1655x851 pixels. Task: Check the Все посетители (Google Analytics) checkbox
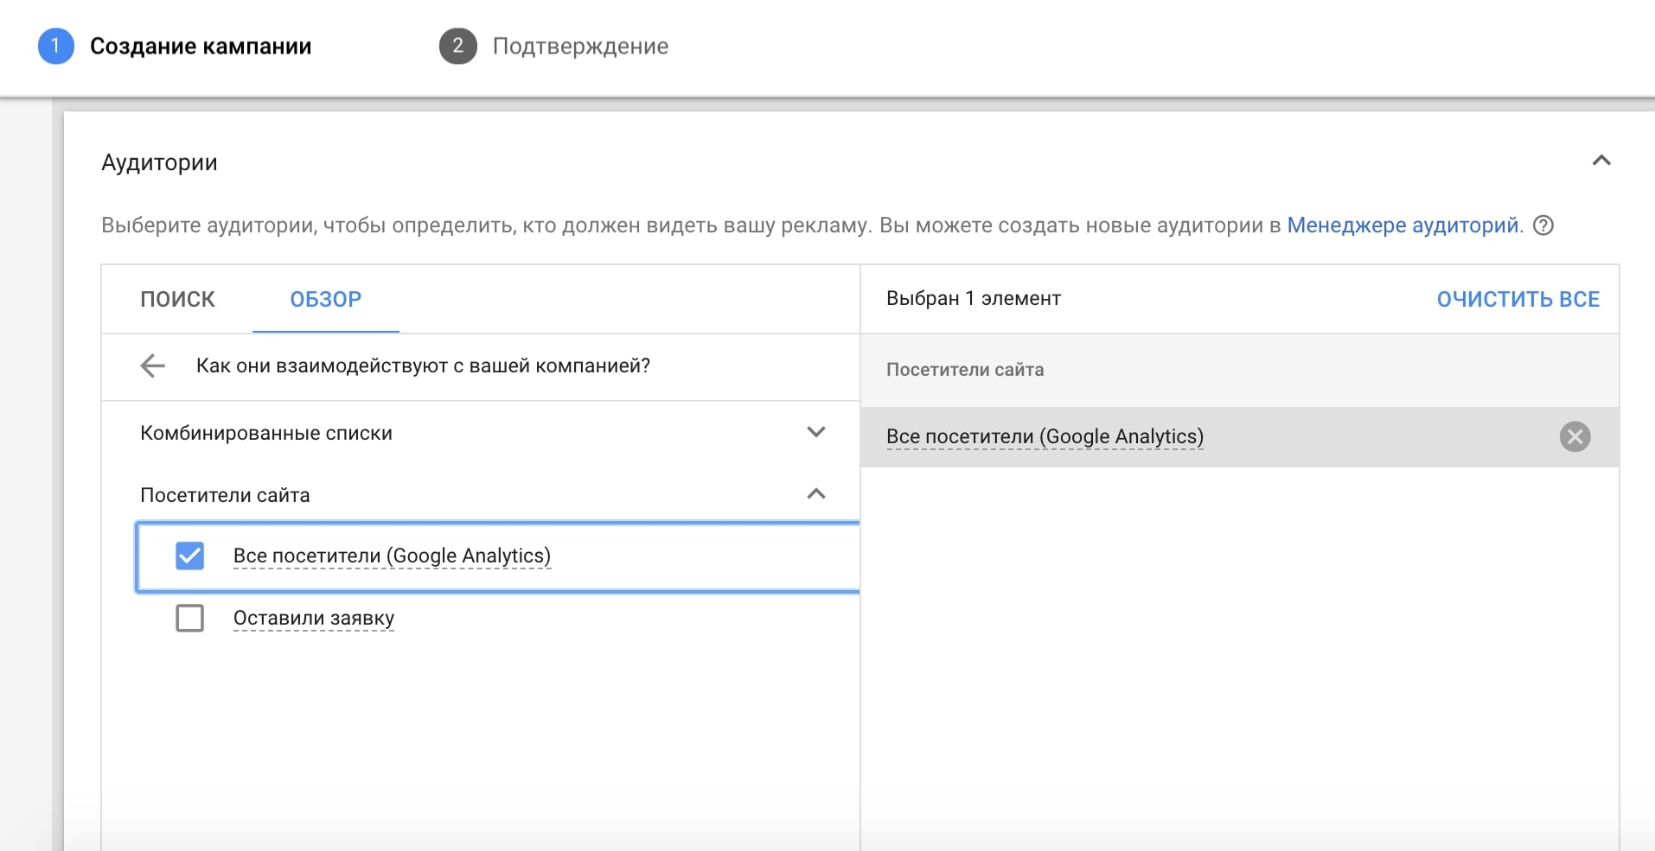click(190, 556)
